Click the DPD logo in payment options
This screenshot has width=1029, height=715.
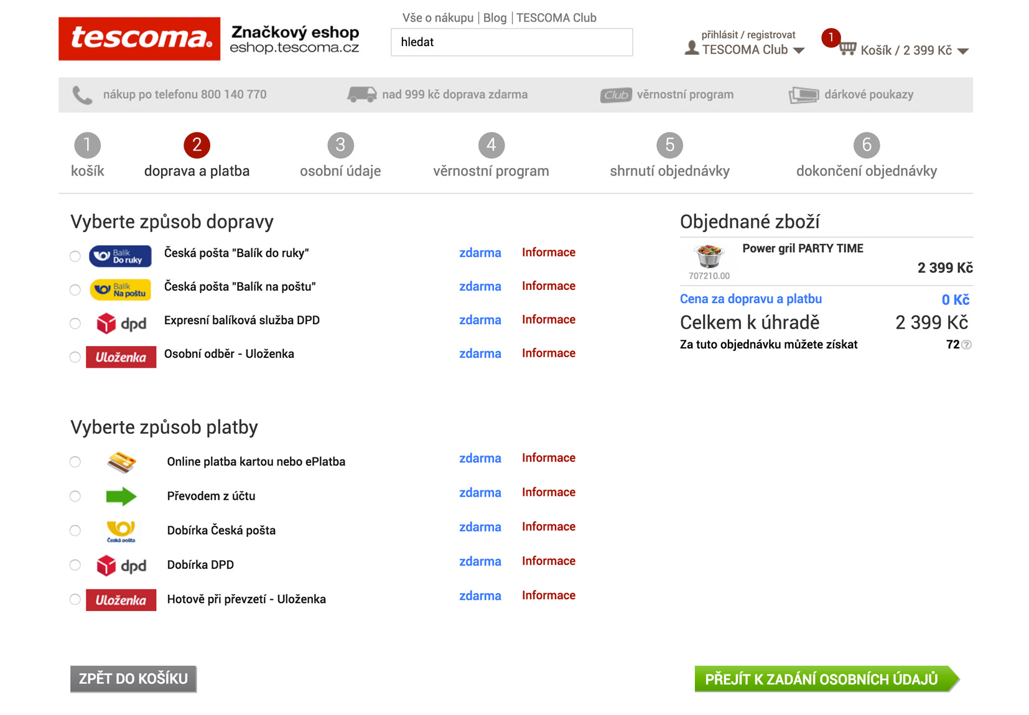[121, 566]
